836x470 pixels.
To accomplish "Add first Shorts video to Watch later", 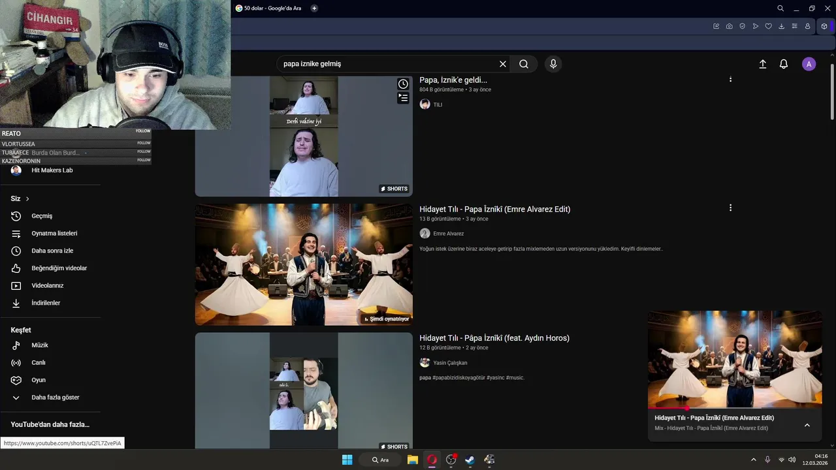I will pyautogui.click(x=404, y=84).
